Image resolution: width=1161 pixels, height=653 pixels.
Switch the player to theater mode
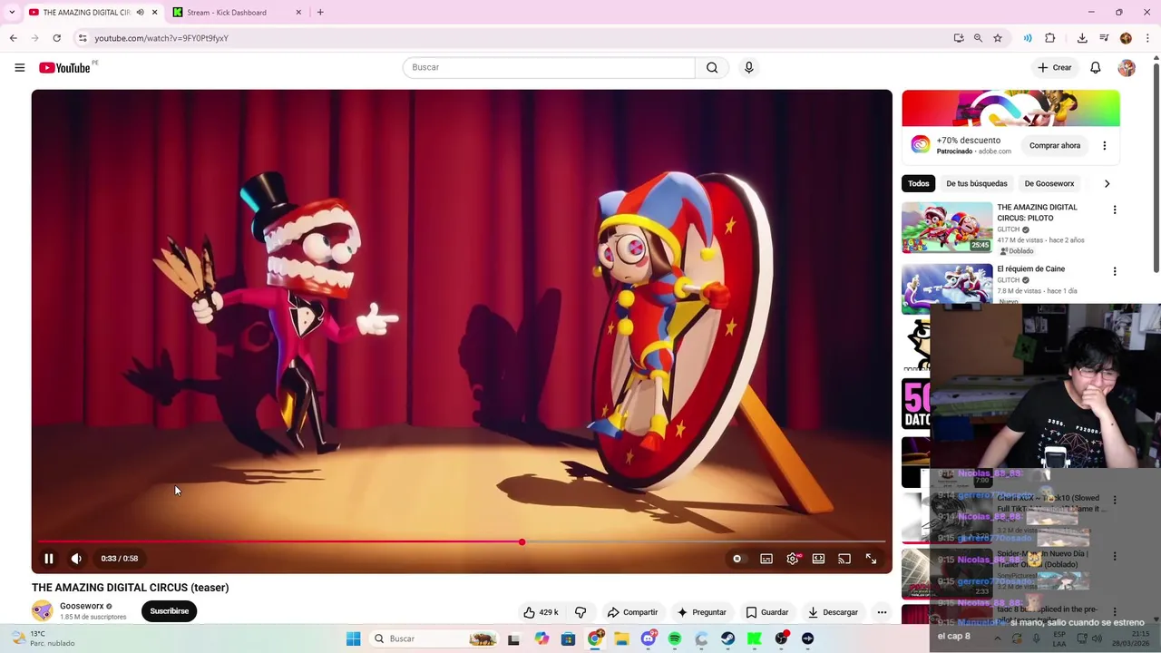818,559
